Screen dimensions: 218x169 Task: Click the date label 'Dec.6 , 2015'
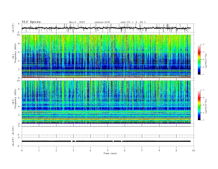pyautogui.click(x=77, y=22)
